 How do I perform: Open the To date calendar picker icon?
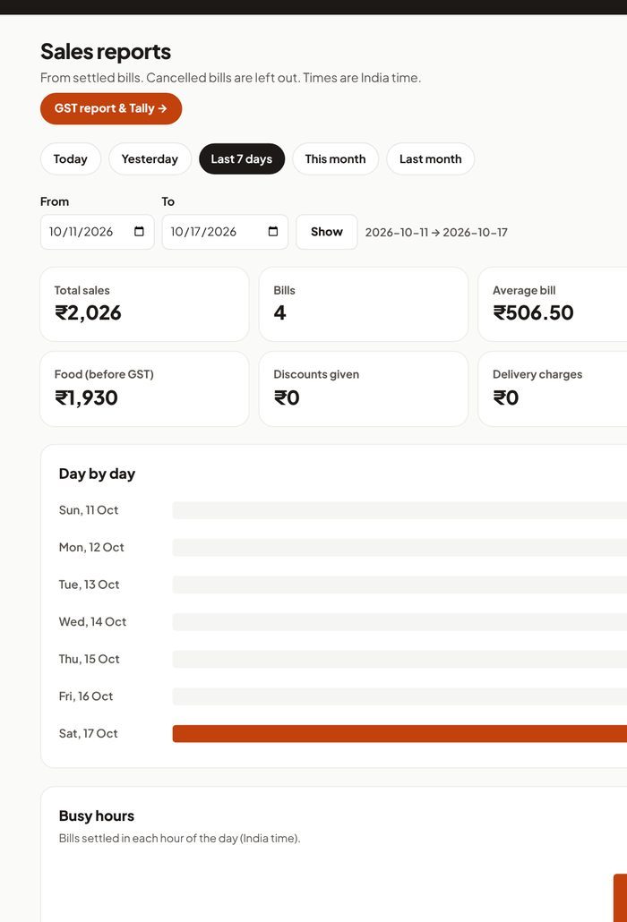click(273, 232)
